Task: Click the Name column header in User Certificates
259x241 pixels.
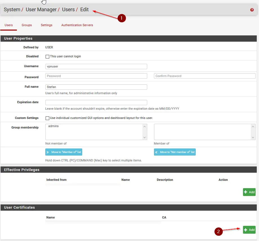Action: tap(50, 217)
